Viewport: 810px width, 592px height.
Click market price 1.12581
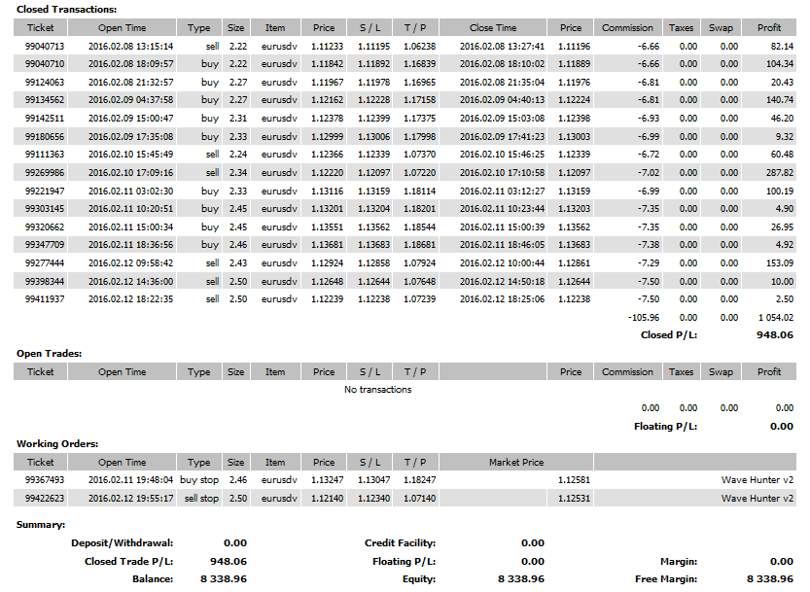click(574, 480)
